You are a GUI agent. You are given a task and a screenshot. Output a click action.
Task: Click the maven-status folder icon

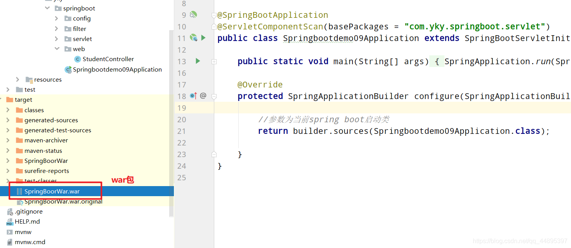click(x=19, y=151)
